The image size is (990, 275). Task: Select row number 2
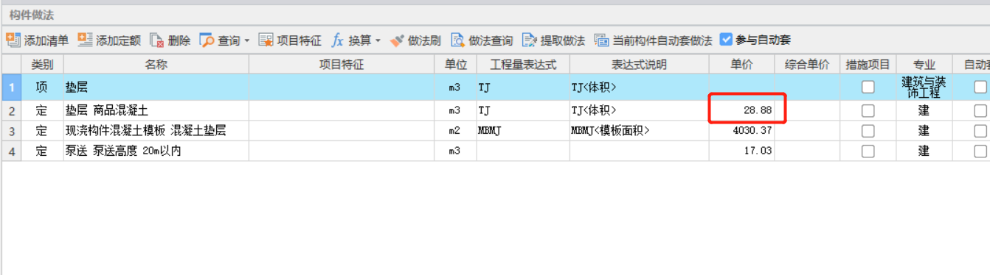coord(11,111)
